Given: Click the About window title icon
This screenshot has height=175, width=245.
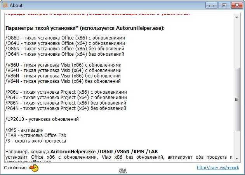Looking at the screenshot, I should click(5, 5).
